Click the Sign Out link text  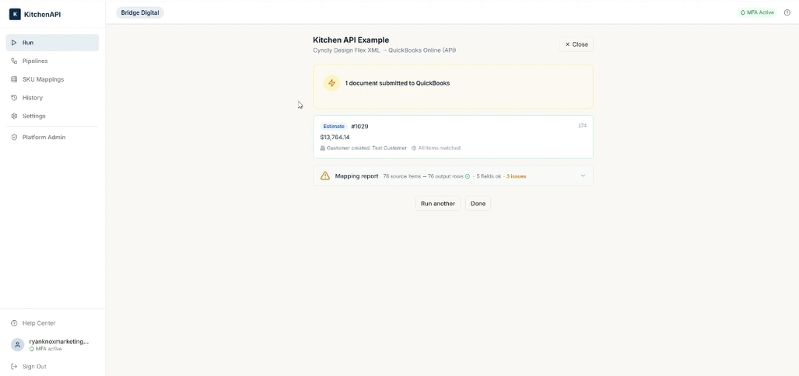tap(34, 367)
